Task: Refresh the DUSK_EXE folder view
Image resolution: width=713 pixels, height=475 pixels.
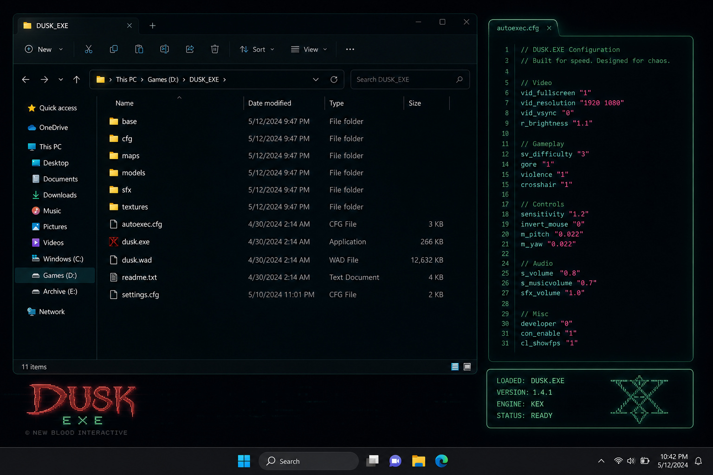Action: click(334, 80)
